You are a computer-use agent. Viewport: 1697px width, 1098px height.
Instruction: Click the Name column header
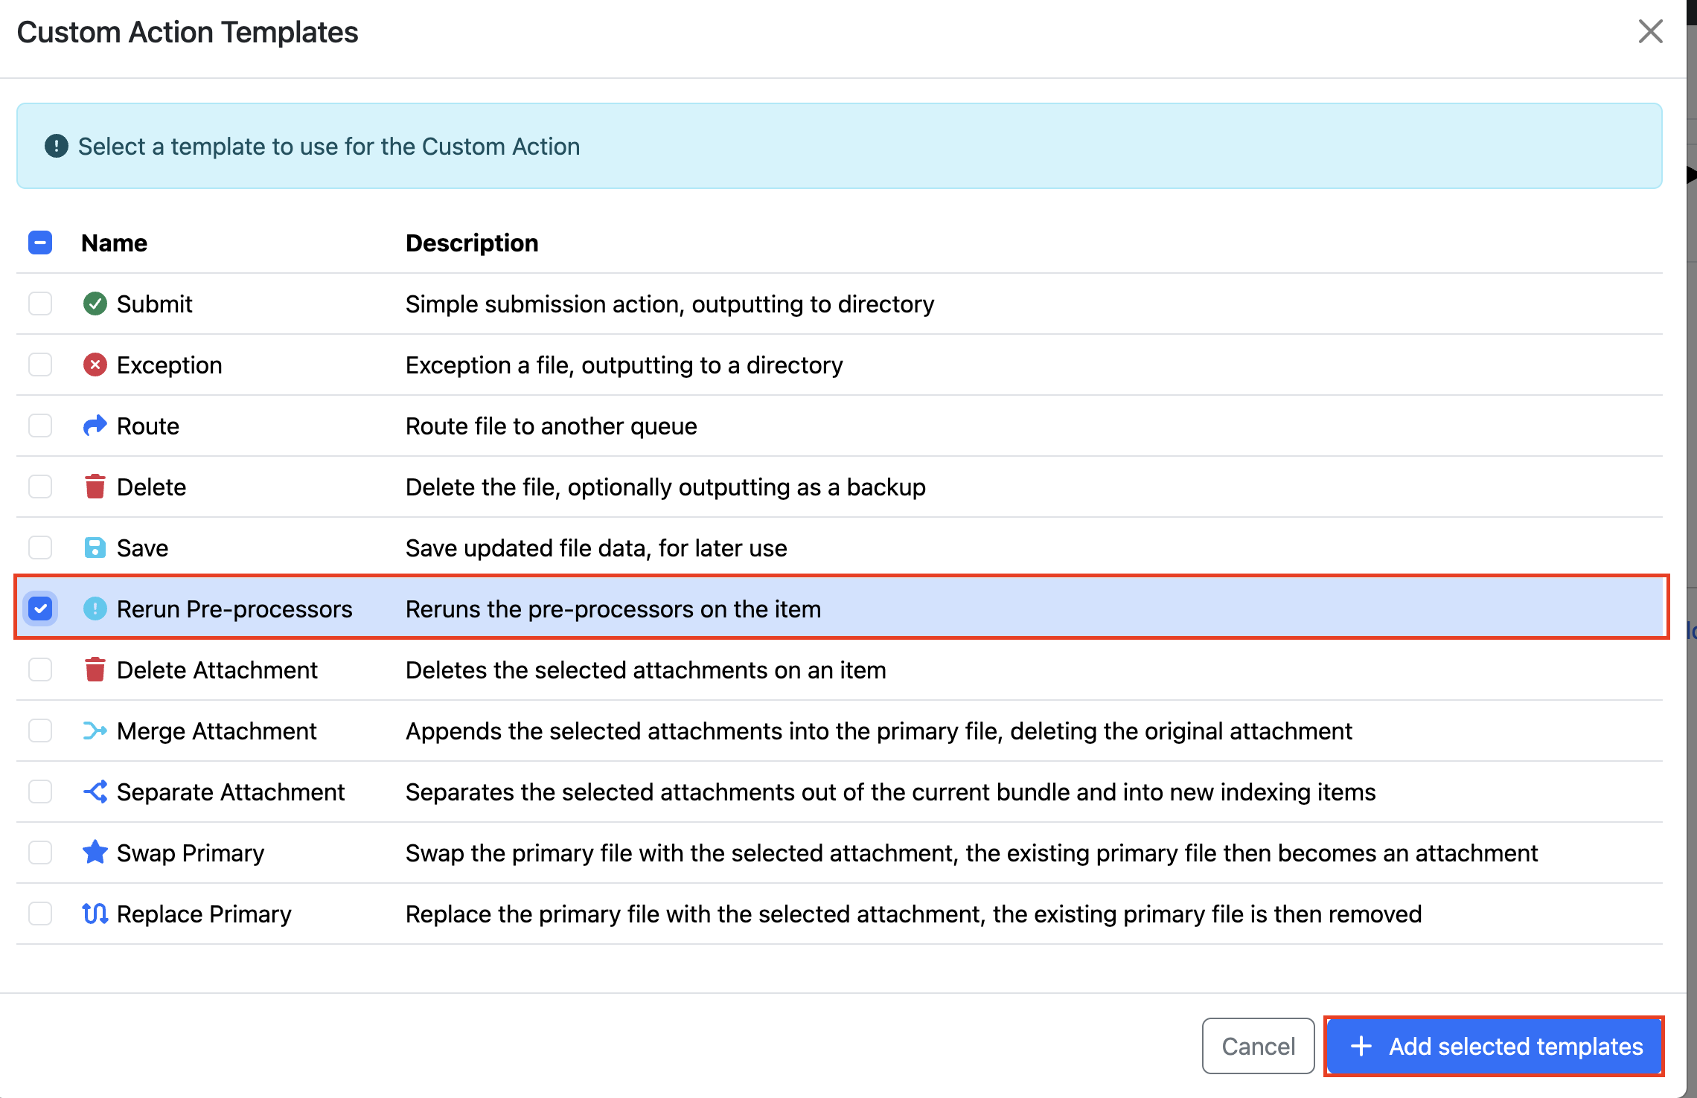(x=114, y=243)
